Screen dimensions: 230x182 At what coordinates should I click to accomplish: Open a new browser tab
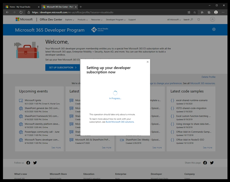pyautogui.click(x=81, y=7)
